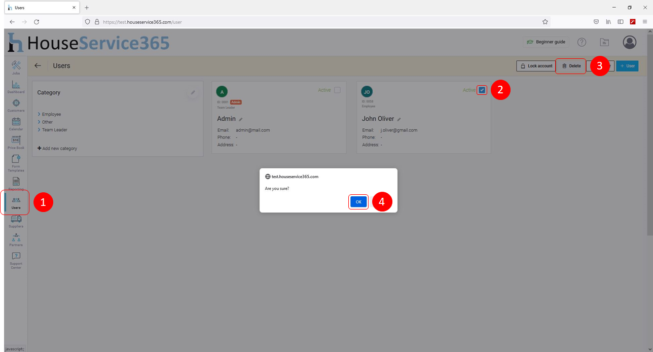Click Add new category link
The width and height of the screenshot is (653, 352).
[57, 149]
